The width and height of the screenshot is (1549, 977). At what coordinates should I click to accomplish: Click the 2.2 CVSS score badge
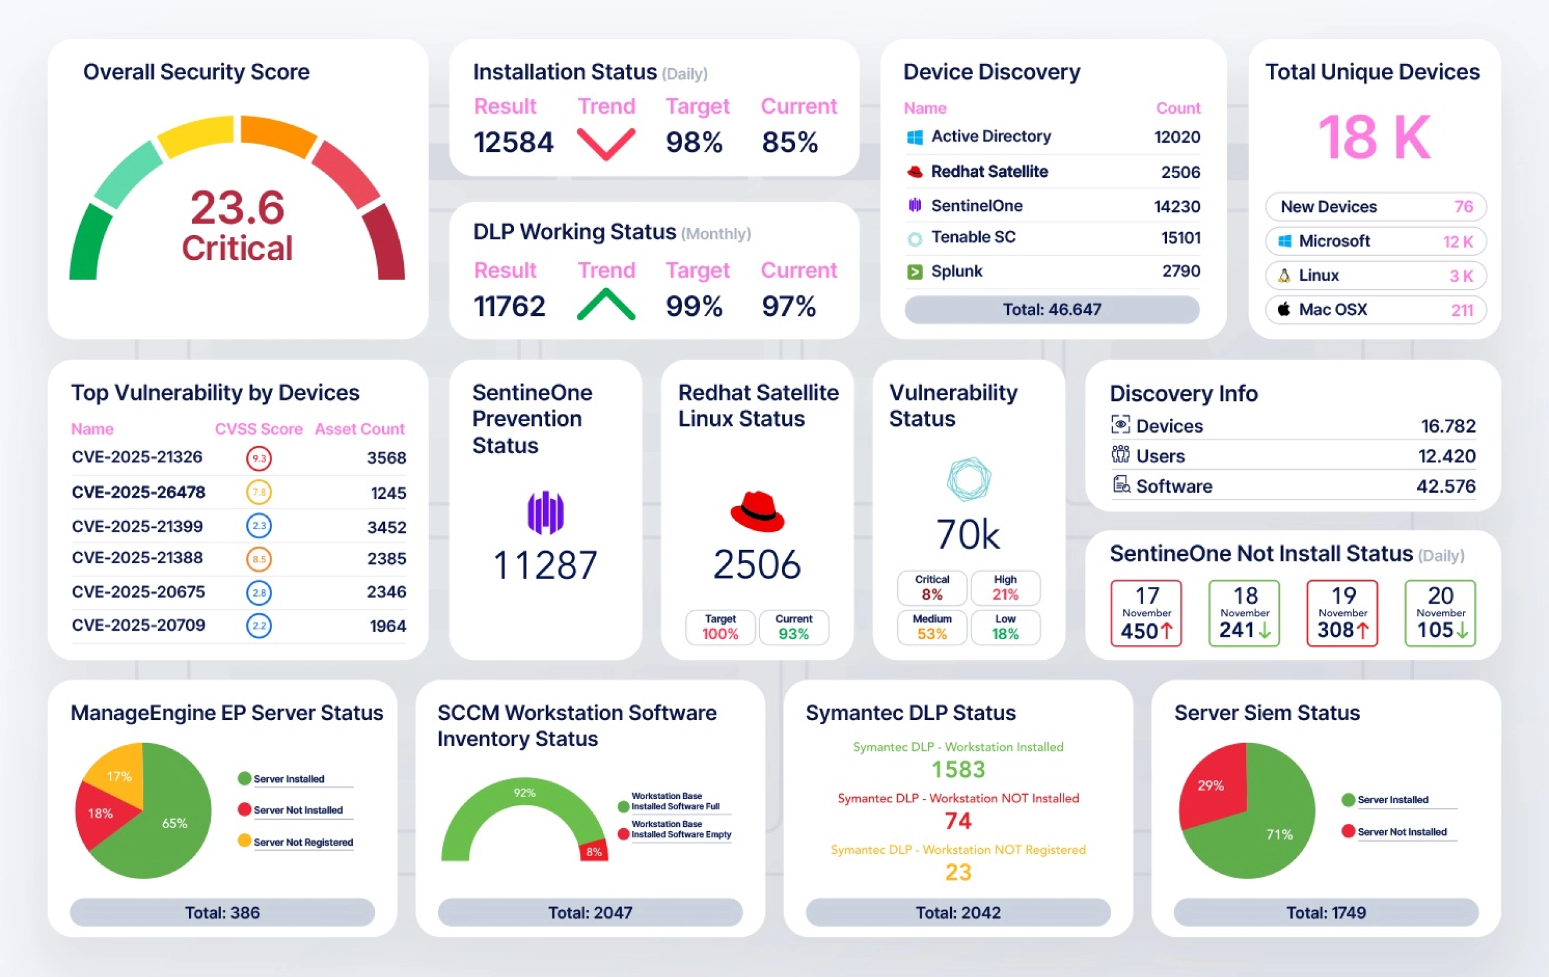pyautogui.click(x=259, y=626)
